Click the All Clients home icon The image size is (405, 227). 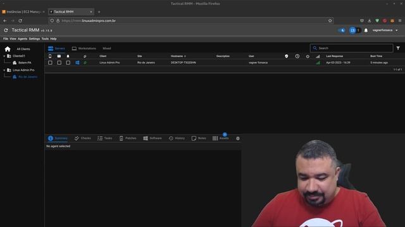(8, 49)
